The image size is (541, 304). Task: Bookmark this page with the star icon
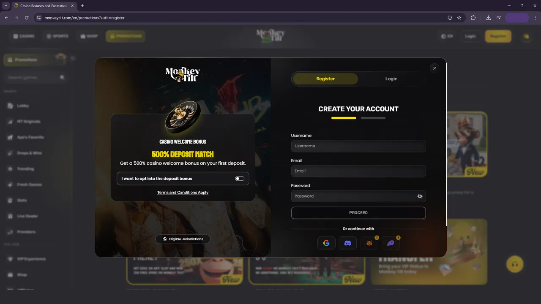(459, 18)
